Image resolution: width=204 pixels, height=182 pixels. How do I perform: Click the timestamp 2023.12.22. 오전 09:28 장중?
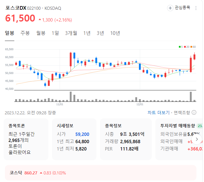pos(30,113)
